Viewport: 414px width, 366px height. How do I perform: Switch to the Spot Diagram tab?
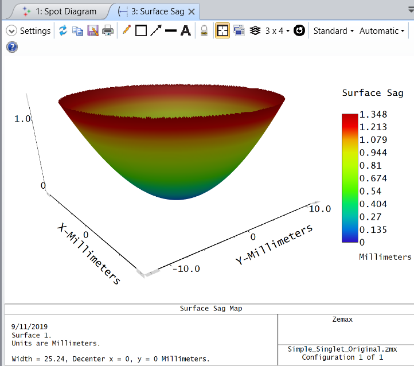pyautogui.click(x=60, y=11)
